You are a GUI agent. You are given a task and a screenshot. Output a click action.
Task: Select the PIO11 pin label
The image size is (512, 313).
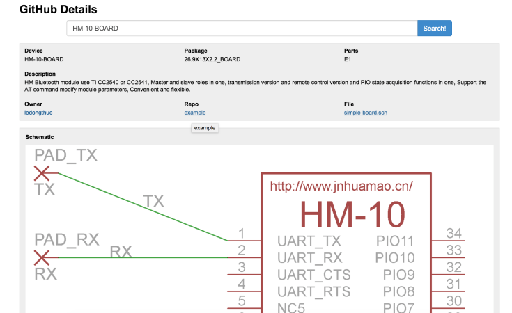(395, 241)
